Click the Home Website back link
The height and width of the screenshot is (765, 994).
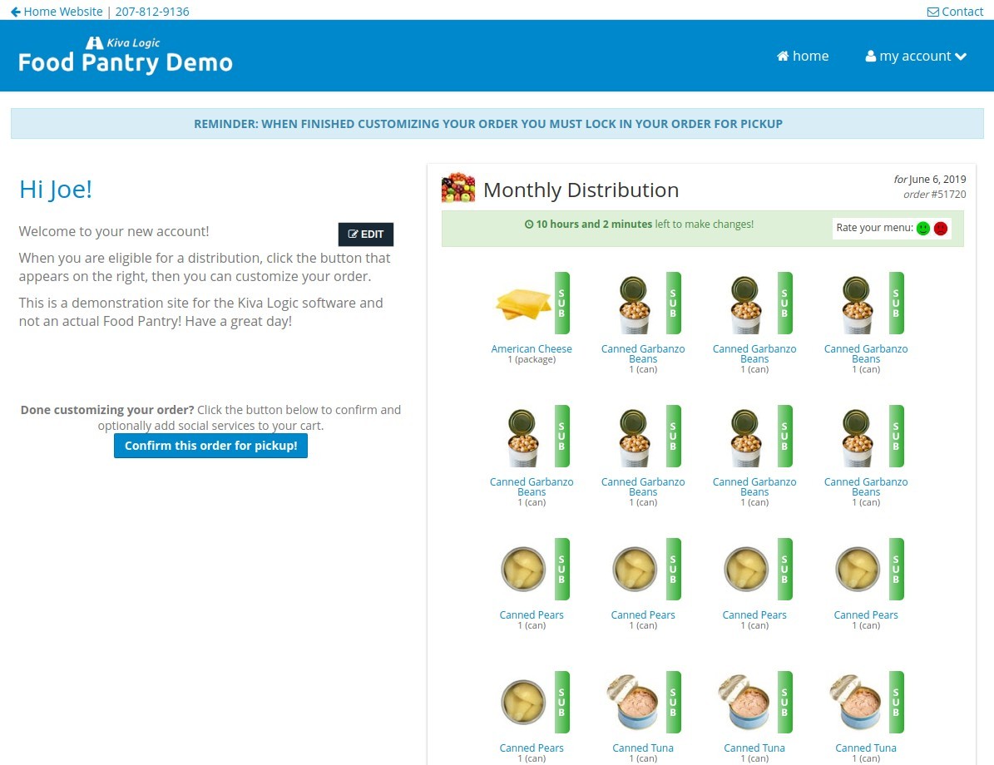[57, 12]
